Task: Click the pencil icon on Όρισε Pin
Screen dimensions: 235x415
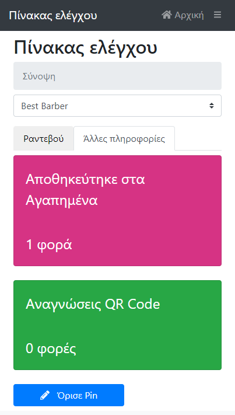Action: (x=45, y=395)
